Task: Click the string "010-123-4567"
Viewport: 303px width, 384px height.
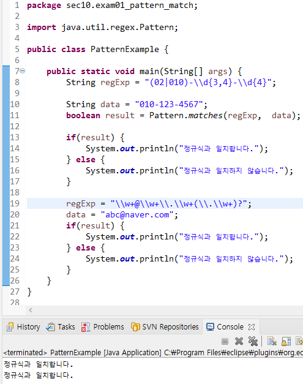Action: (x=169, y=104)
